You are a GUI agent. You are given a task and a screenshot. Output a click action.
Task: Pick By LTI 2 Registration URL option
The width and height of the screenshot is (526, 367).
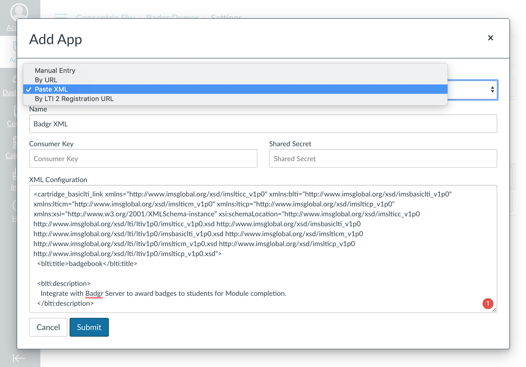pyautogui.click(x=235, y=99)
